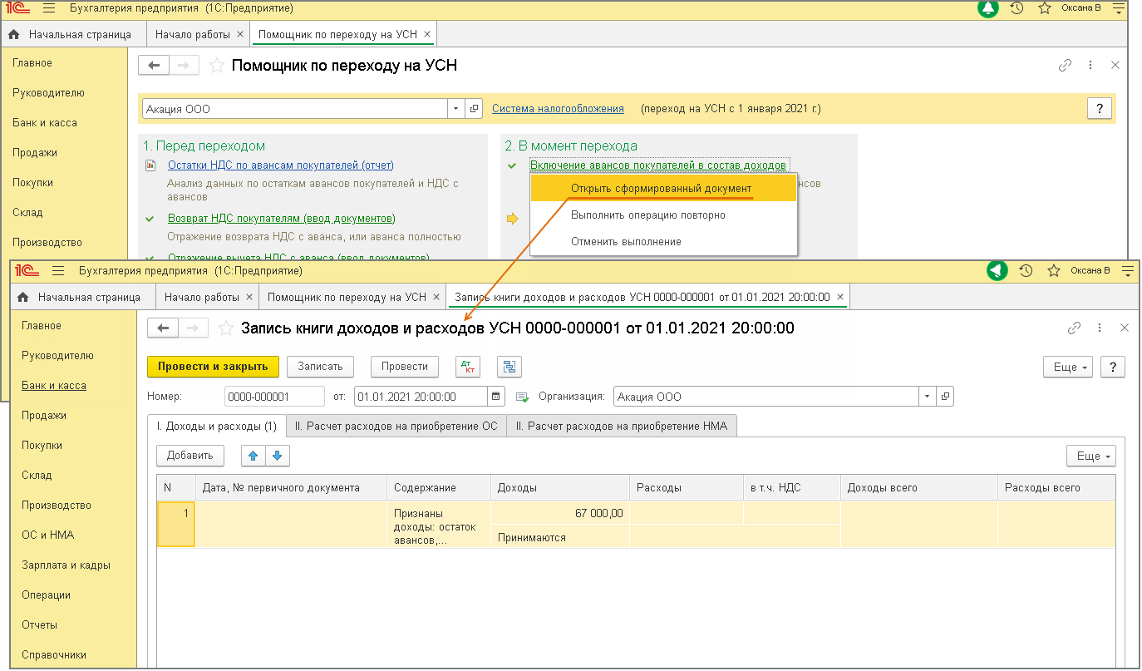Click the document date input field
Screen dimensions: 1142x671
point(421,397)
